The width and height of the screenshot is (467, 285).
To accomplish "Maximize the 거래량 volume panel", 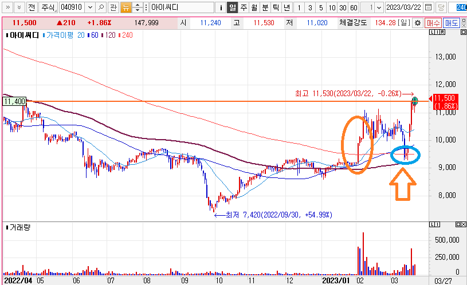I will (x=458, y=224).
